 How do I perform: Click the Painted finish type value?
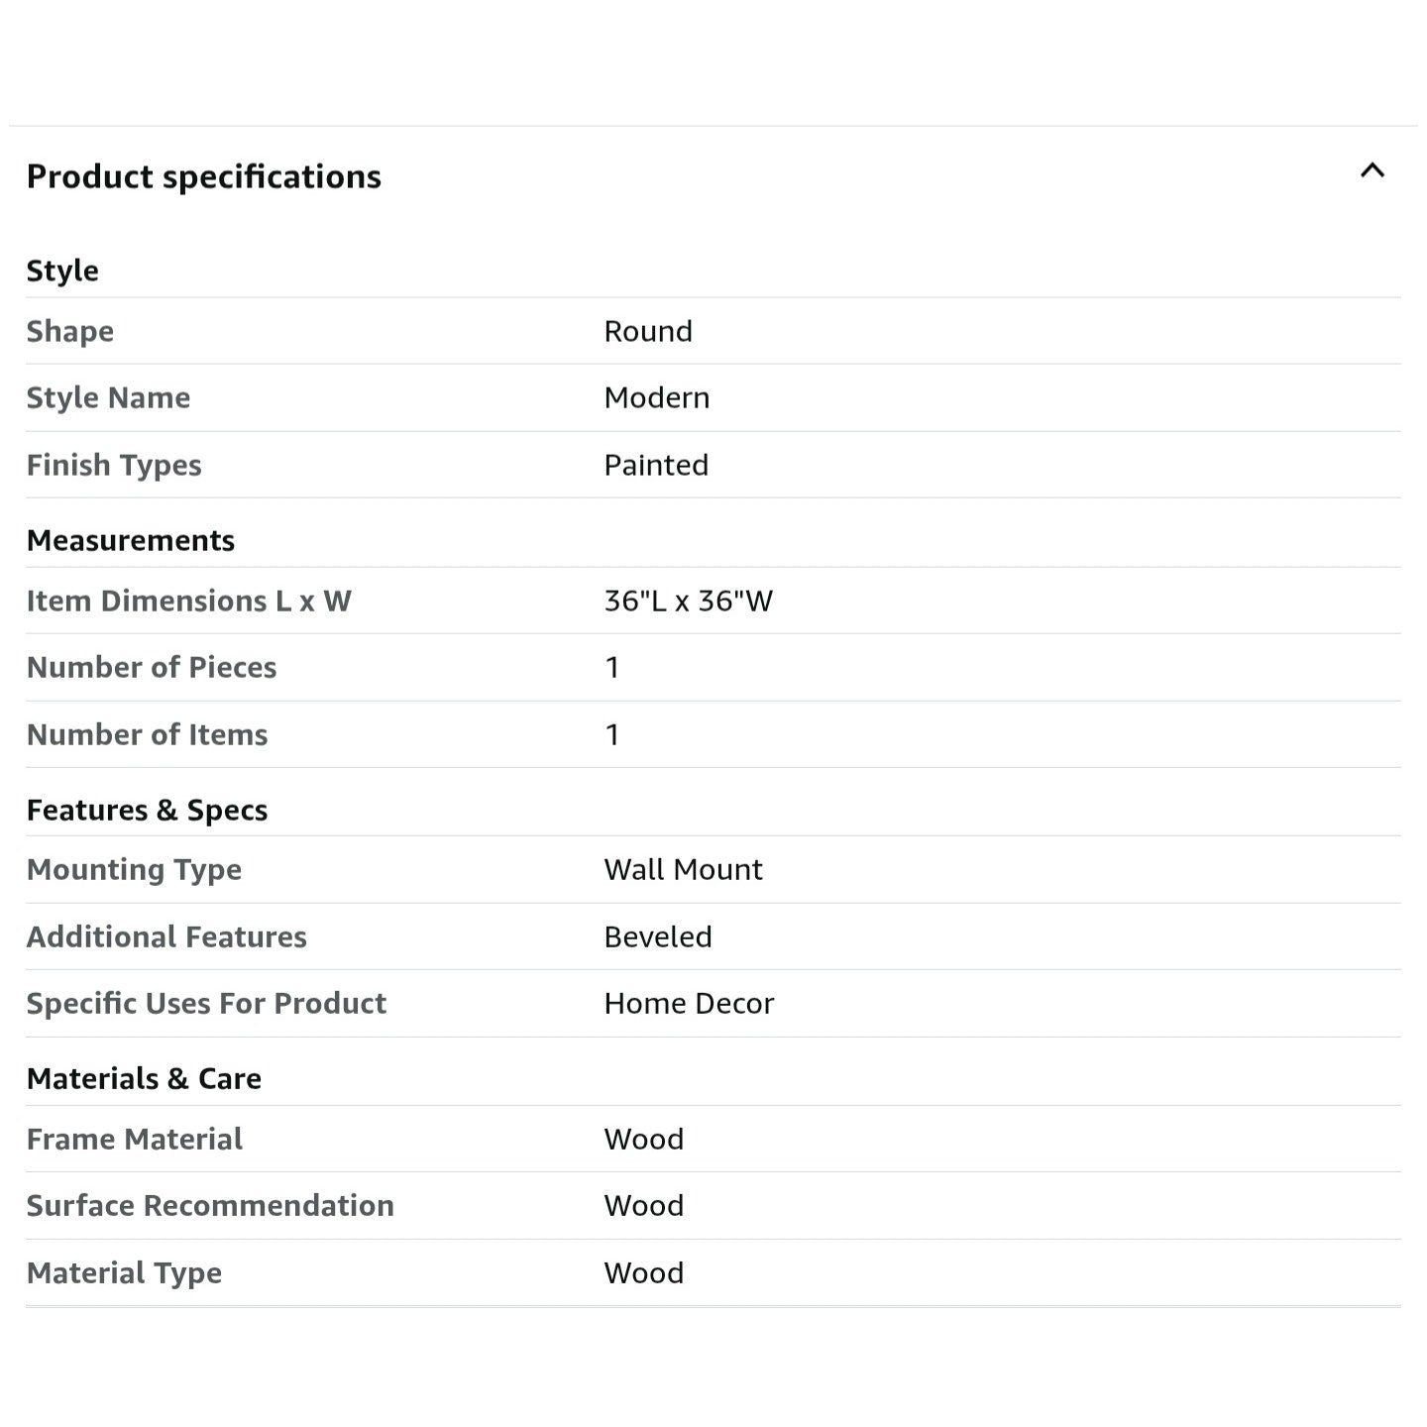click(x=656, y=465)
